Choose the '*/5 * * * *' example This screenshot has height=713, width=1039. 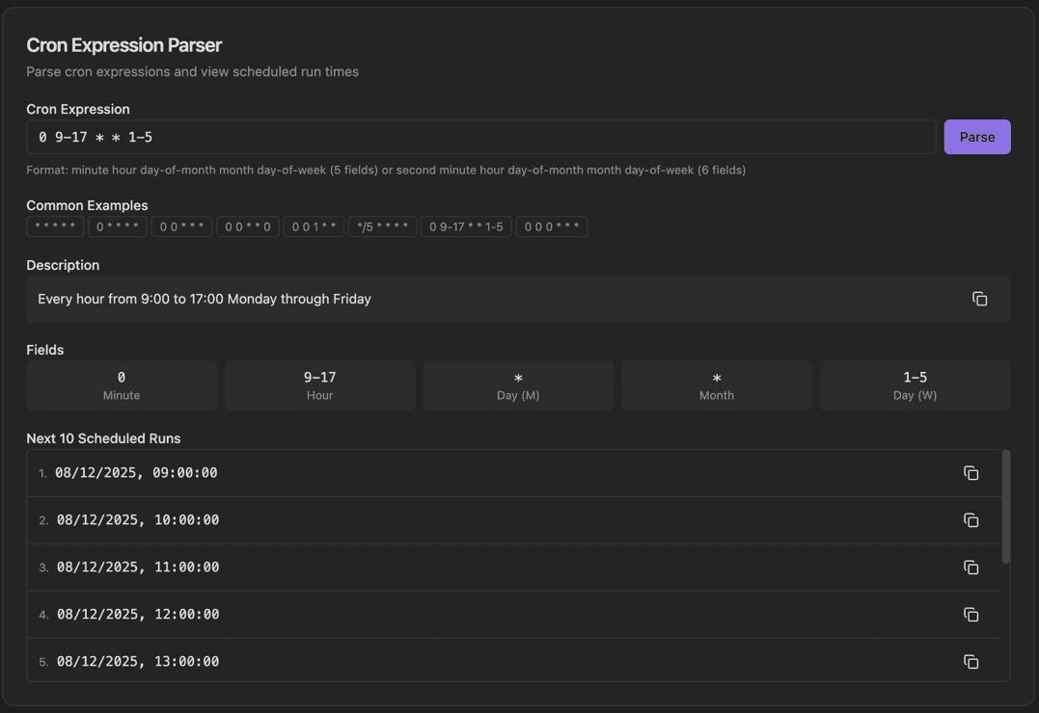tap(382, 225)
